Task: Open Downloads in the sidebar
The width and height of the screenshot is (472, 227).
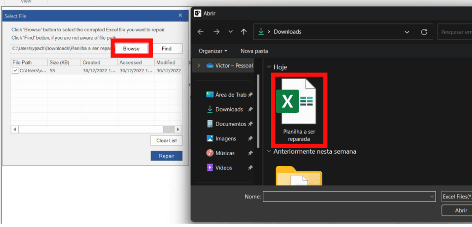Action: click(229, 110)
